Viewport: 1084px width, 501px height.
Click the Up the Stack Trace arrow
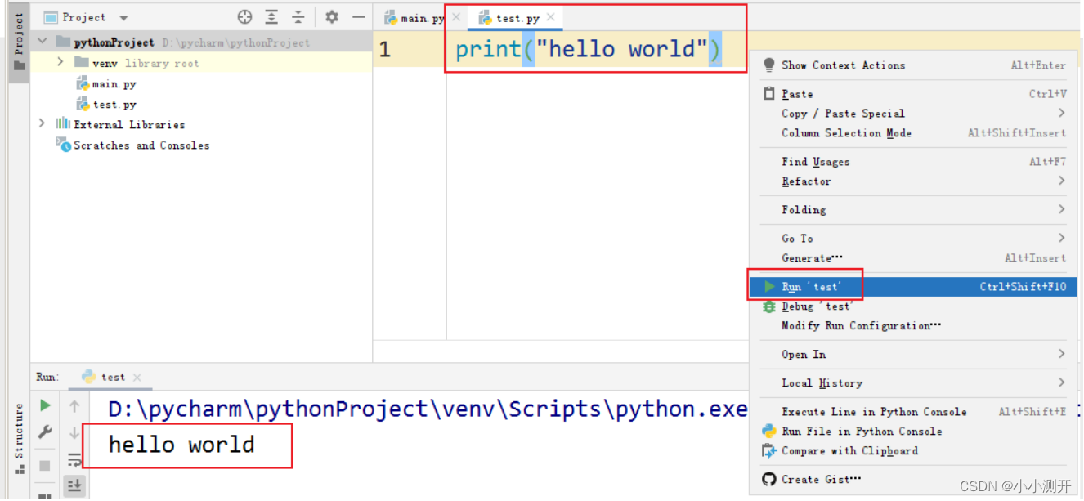[74, 405]
